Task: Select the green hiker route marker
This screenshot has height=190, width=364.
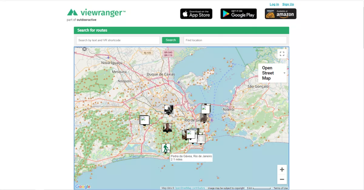Action: 166,148
